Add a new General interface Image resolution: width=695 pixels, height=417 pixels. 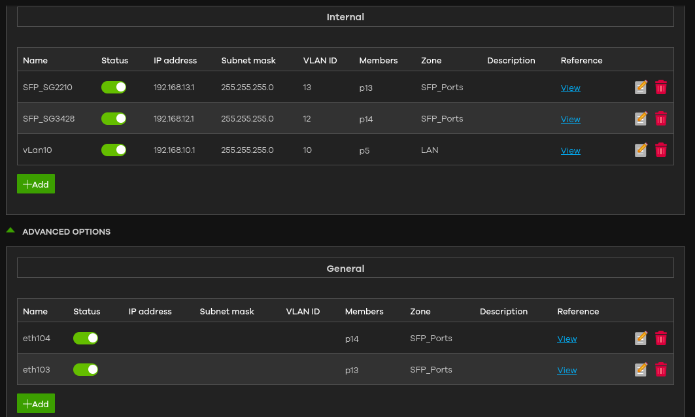coord(36,403)
